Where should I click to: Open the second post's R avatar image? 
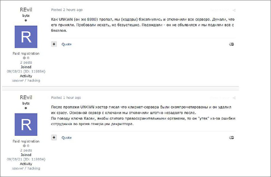pyautogui.click(x=26, y=124)
